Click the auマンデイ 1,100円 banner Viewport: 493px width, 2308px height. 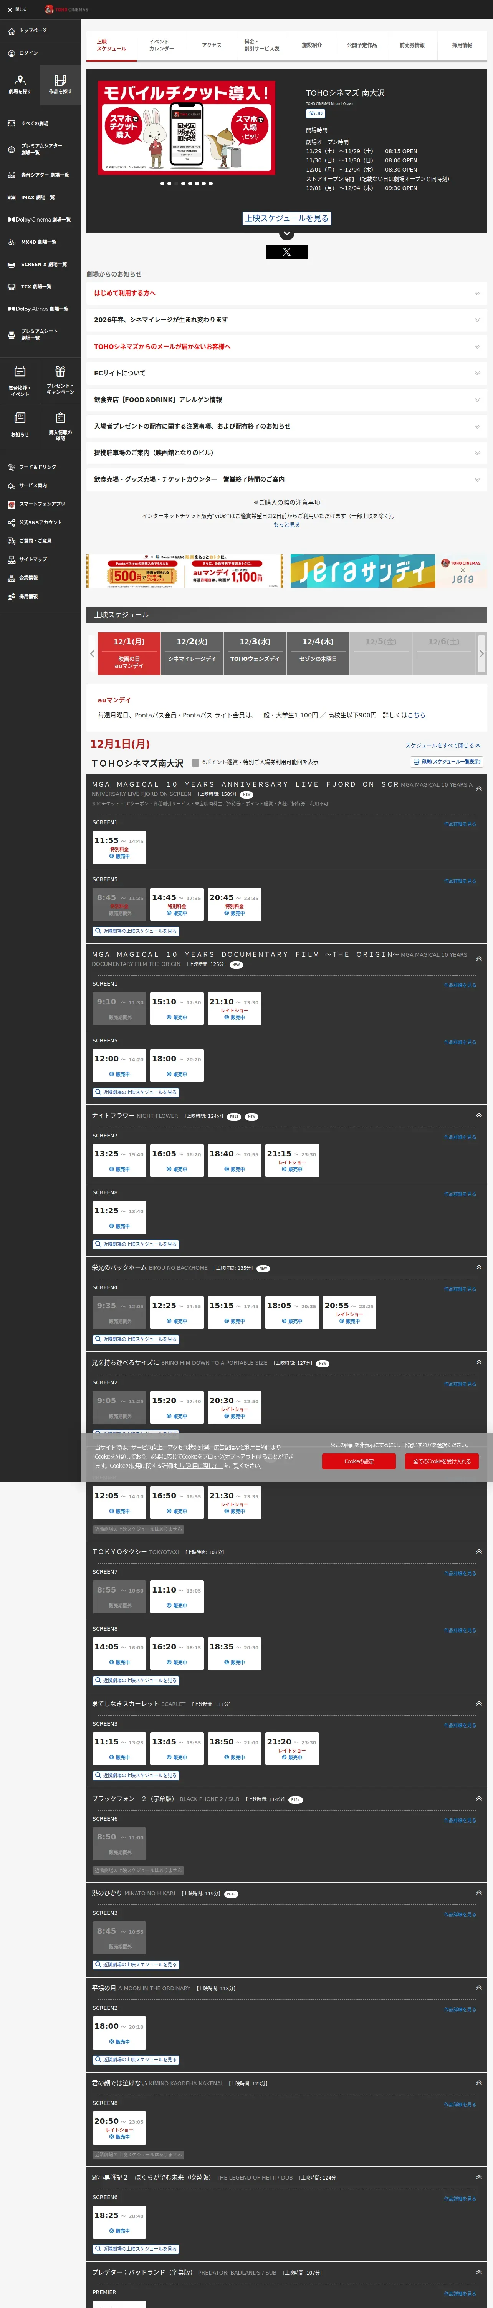coord(184,571)
